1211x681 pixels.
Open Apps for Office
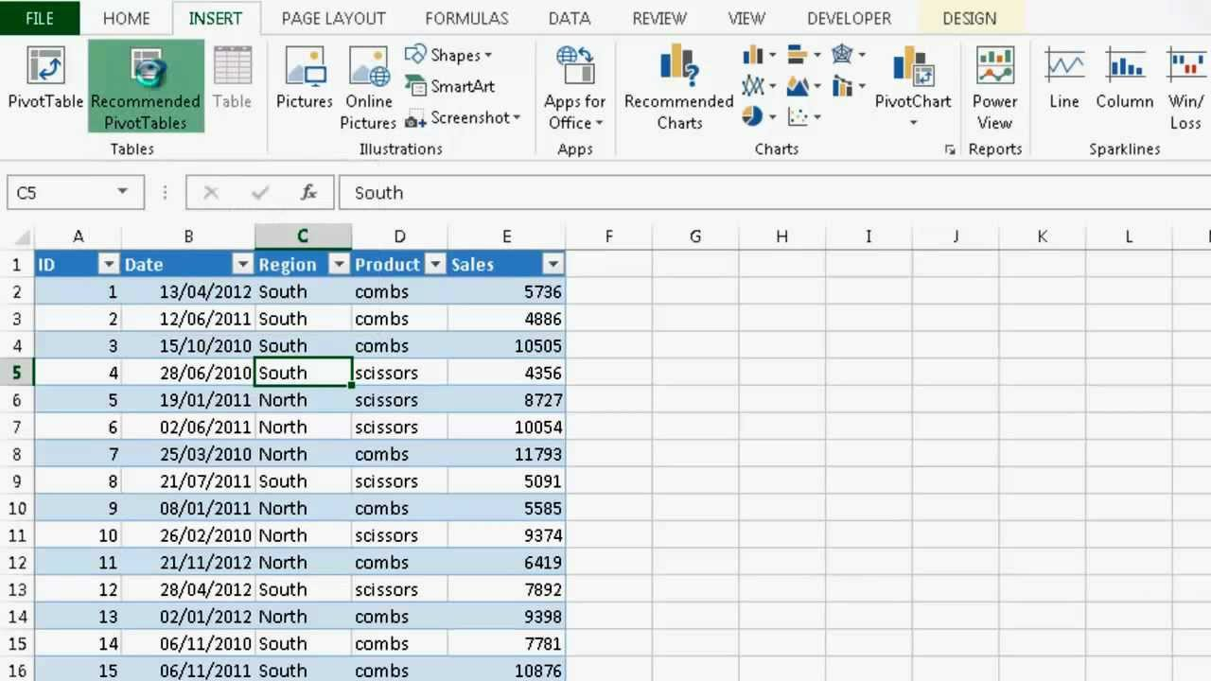574,87
